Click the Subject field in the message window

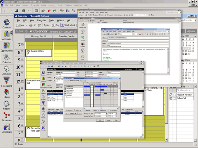(138, 43)
